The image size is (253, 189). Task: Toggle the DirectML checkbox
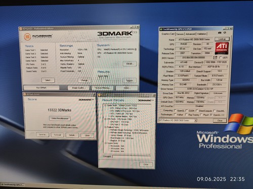[214, 111]
